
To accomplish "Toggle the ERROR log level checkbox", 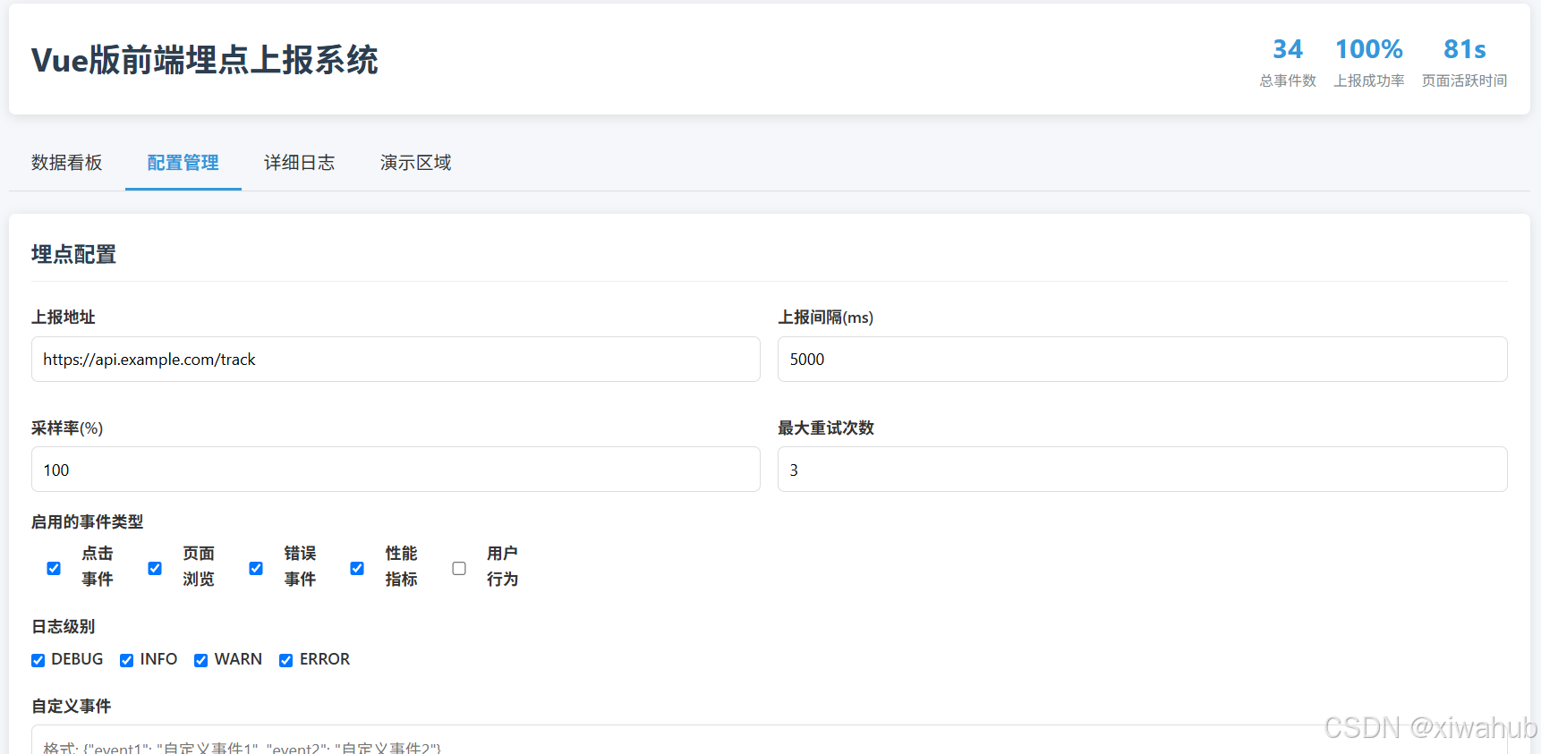I will [285, 660].
